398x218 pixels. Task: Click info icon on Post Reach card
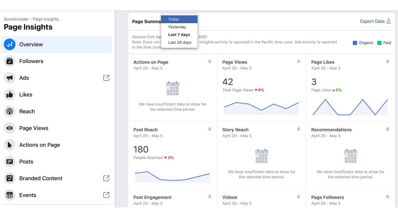click(210, 129)
